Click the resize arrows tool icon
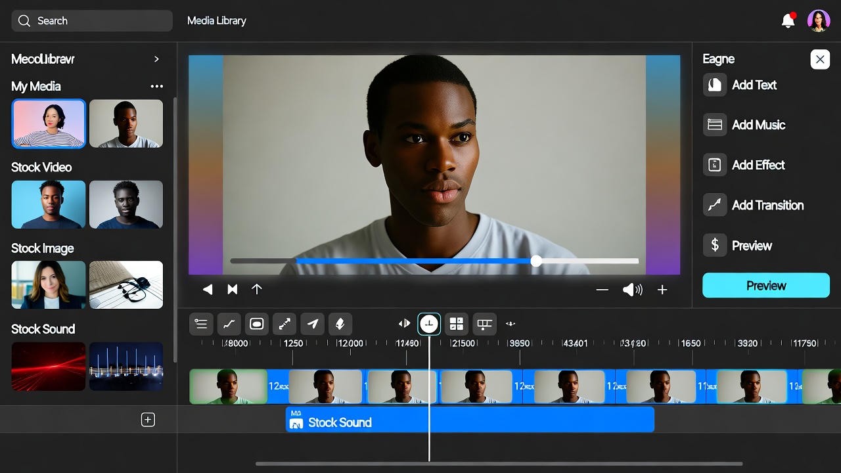The image size is (841, 473). point(284,323)
